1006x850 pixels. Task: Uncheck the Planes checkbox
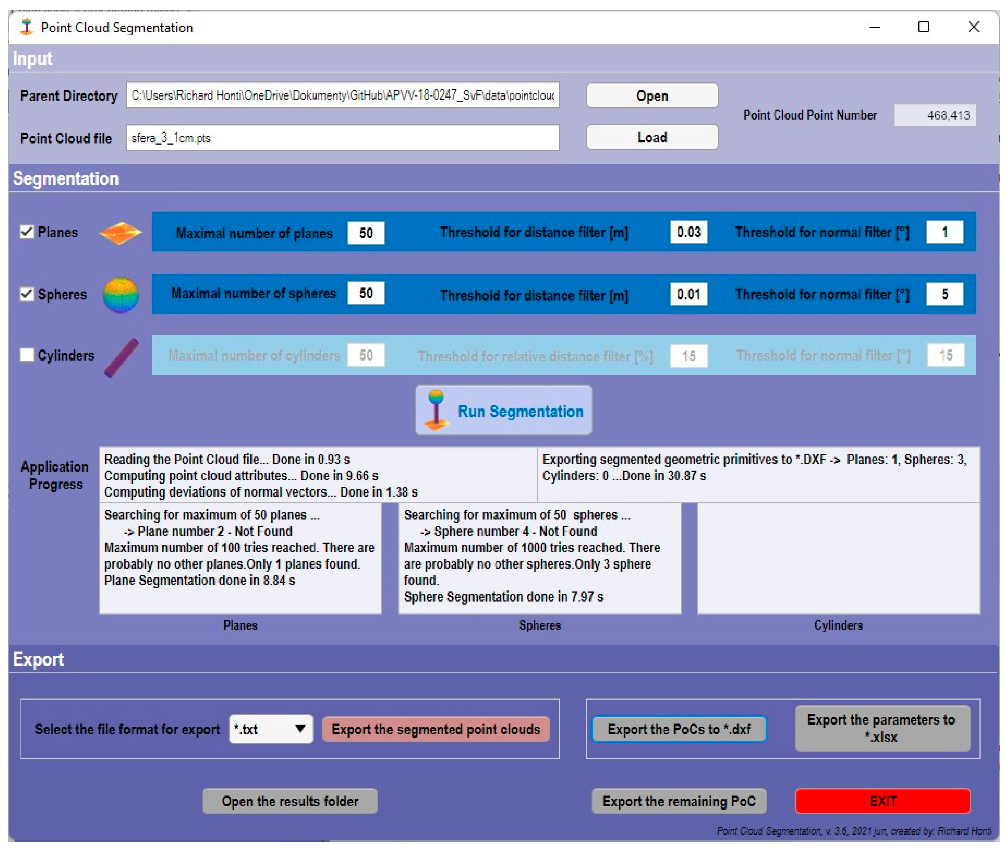point(27,232)
